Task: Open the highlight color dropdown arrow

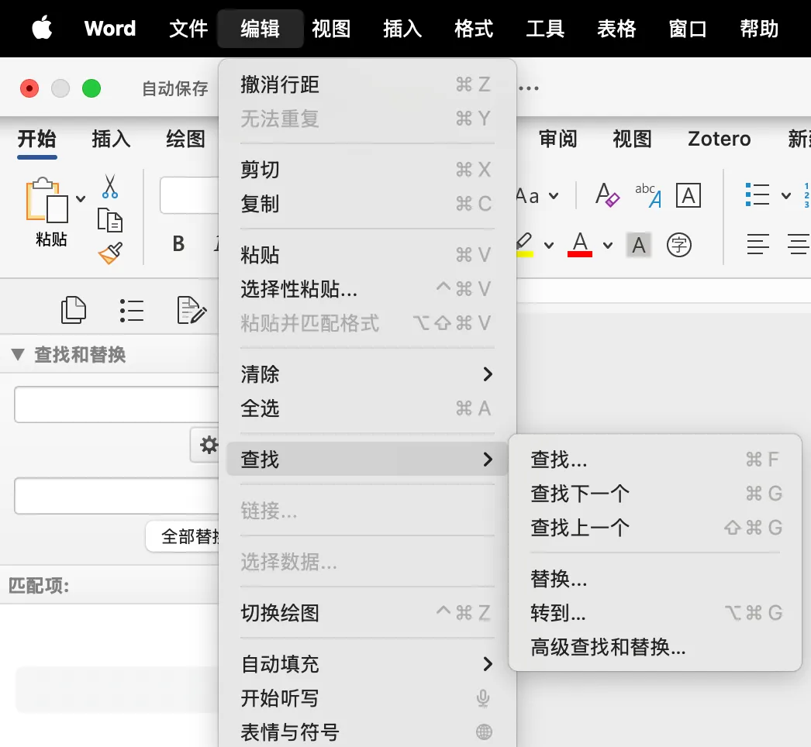Action: pos(549,246)
